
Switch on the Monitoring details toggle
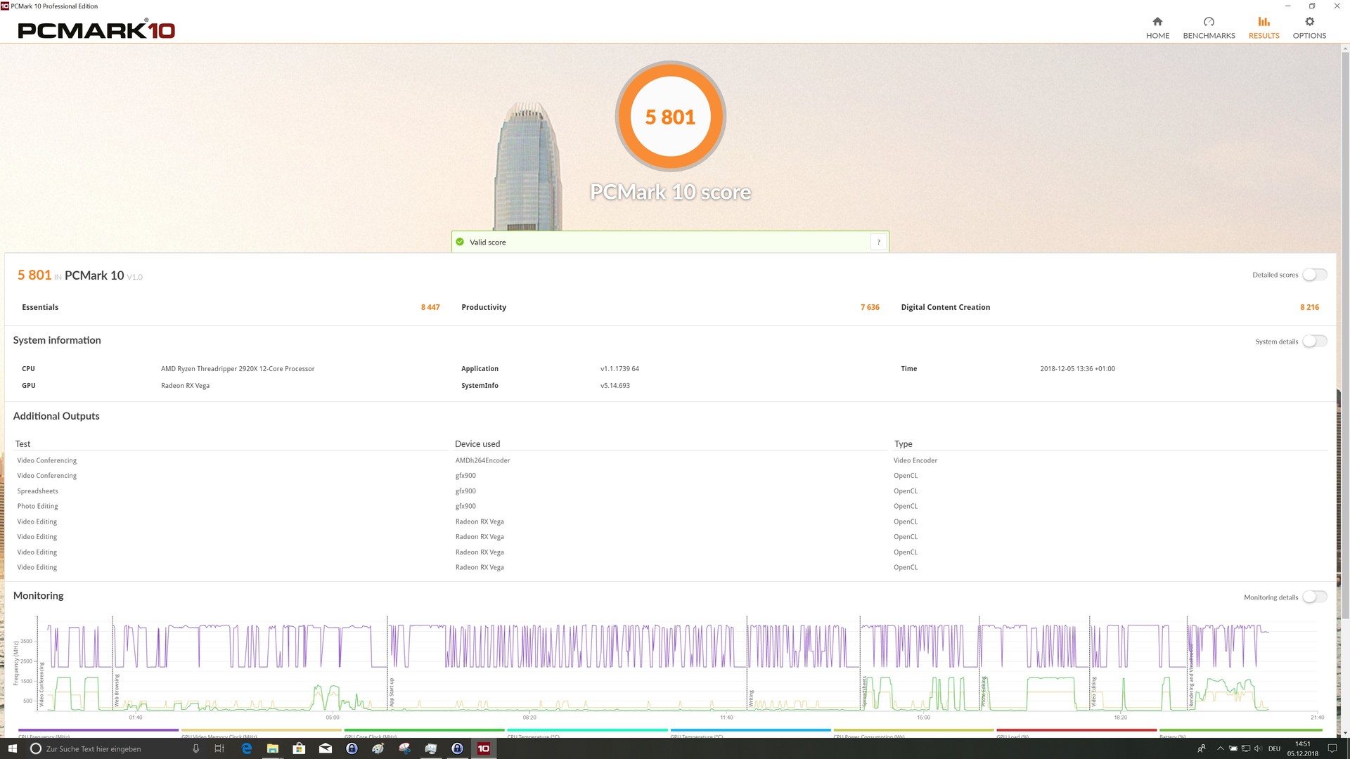tap(1314, 597)
